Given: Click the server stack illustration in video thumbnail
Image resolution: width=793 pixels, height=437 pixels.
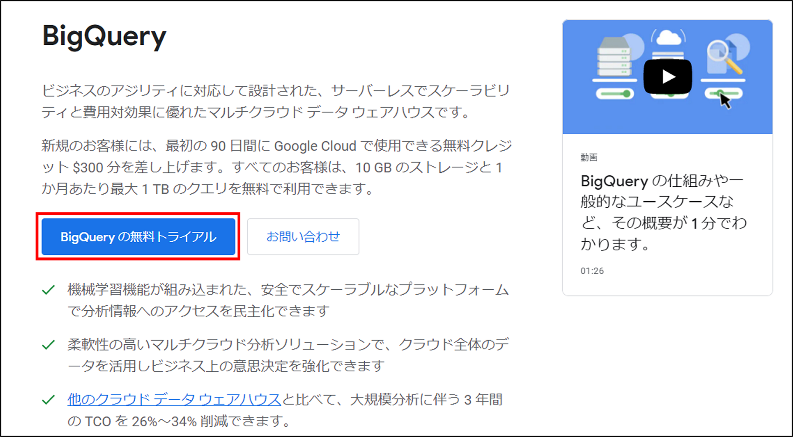Looking at the screenshot, I should pyautogui.click(x=614, y=57).
